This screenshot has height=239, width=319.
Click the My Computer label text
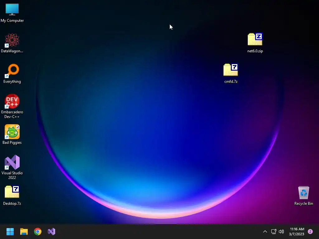click(x=12, y=21)
